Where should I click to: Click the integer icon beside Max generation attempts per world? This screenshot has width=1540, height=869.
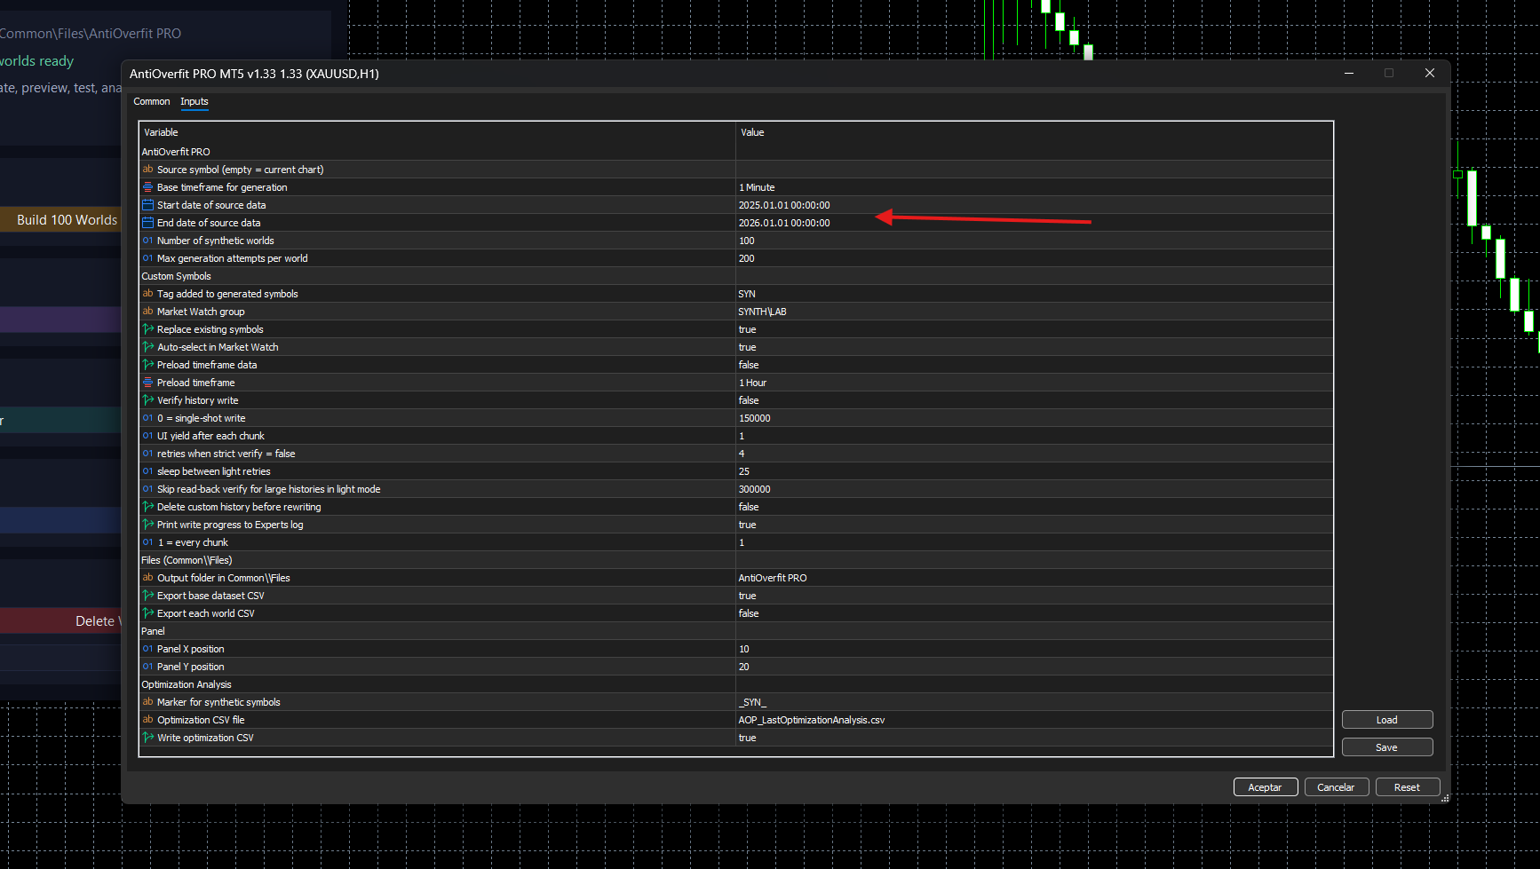click(147, 258)
